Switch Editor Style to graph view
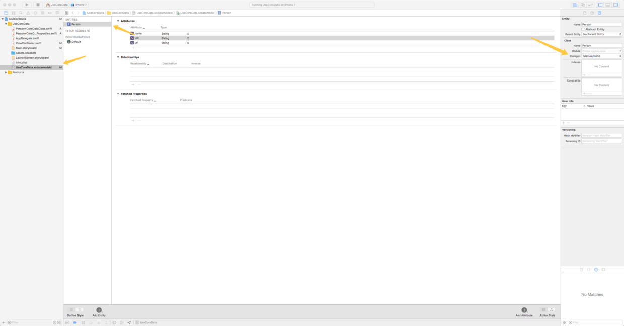 point(552,310)
